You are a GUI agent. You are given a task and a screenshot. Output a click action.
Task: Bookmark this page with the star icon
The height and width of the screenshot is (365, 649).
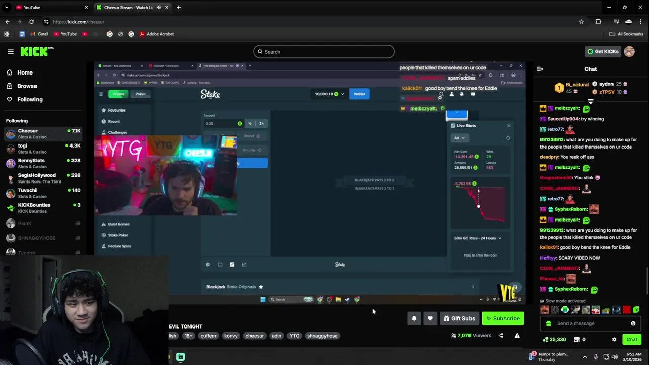tap(581, 22)
